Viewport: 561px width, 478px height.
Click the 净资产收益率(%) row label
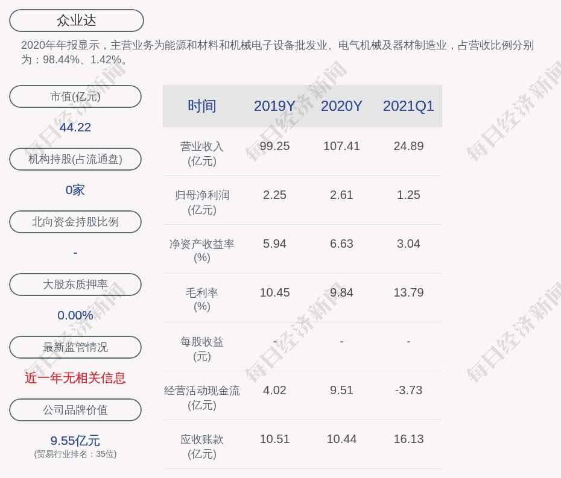click(x=202, y=251)
